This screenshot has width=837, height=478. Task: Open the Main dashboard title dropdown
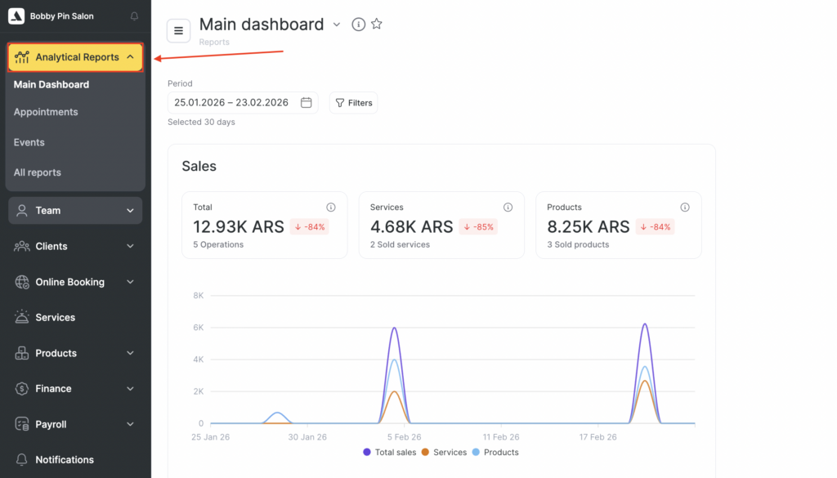tap(337, 25)
